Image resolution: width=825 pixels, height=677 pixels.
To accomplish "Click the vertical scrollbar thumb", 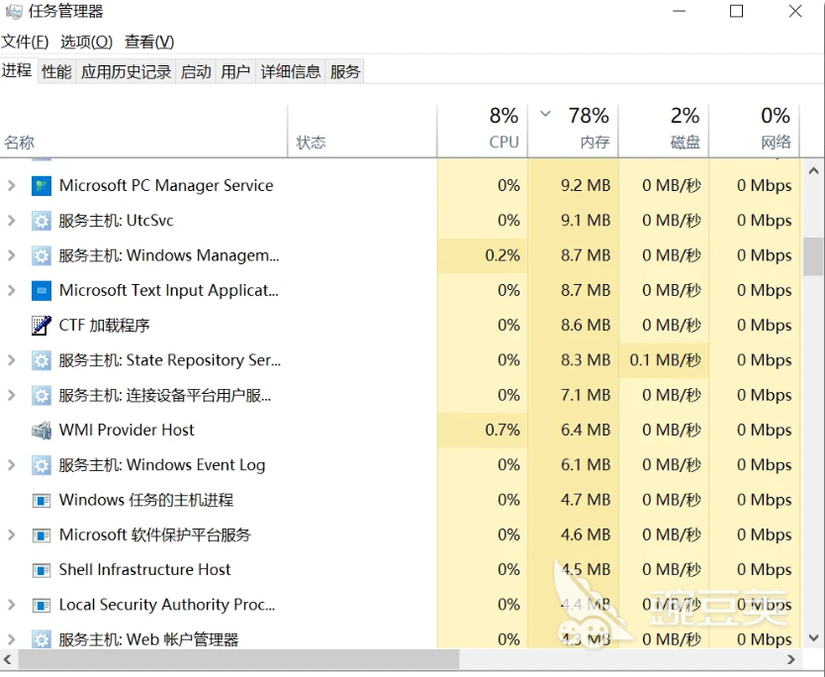I will tap(813, 256).
